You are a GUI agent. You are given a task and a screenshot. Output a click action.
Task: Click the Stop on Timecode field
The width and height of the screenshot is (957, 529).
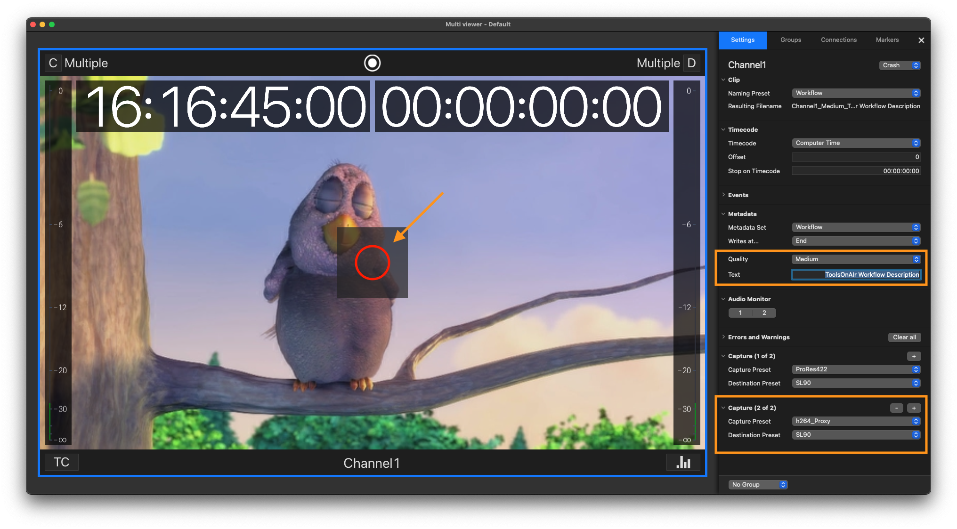pos(856,171)
